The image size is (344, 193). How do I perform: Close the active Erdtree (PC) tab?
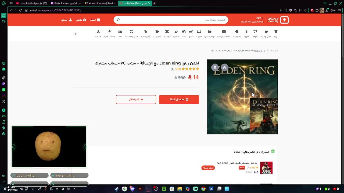149,3
